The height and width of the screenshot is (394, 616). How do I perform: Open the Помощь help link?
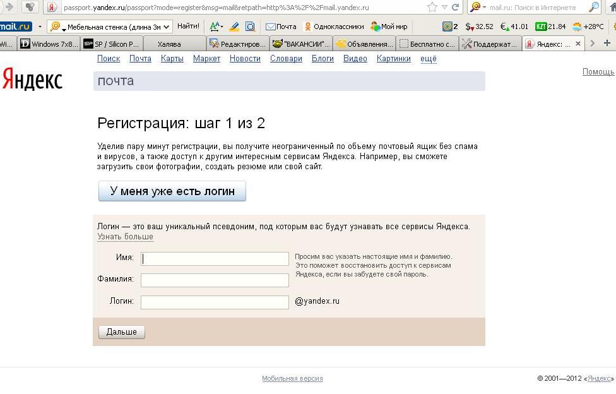click(598, 71)
